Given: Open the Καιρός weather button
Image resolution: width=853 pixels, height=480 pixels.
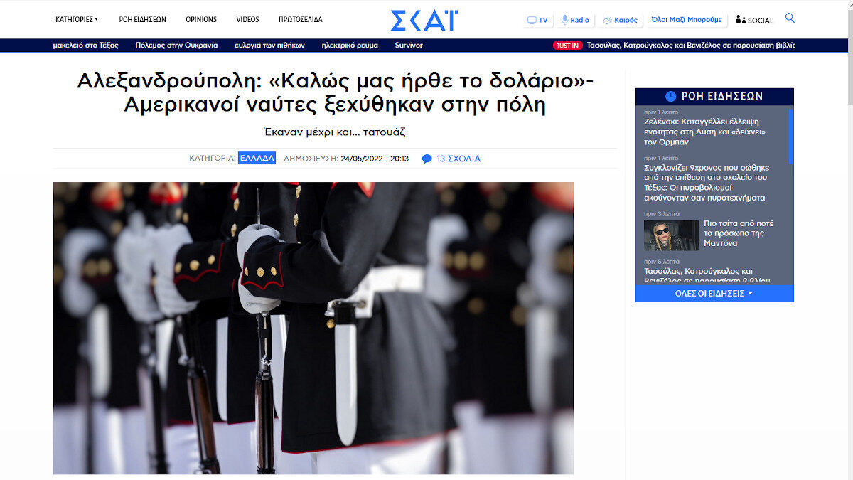Looking at the screenshot, I should 621,20.
